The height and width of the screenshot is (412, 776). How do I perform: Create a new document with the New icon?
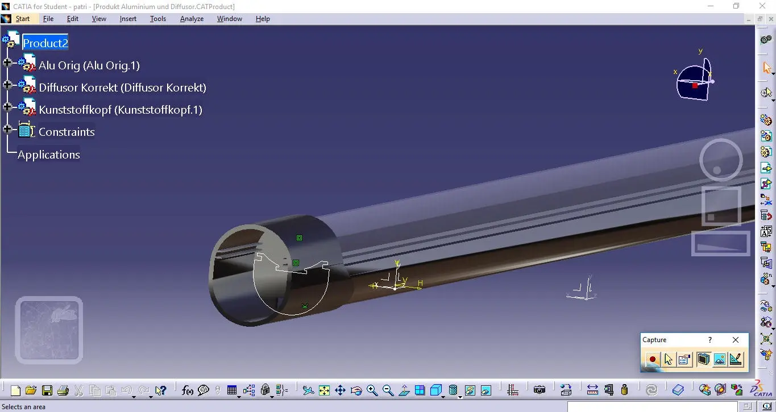coord(15,390)
